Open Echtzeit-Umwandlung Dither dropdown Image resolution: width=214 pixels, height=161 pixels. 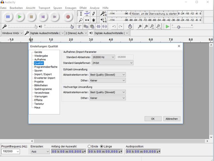tap(108, 80)
